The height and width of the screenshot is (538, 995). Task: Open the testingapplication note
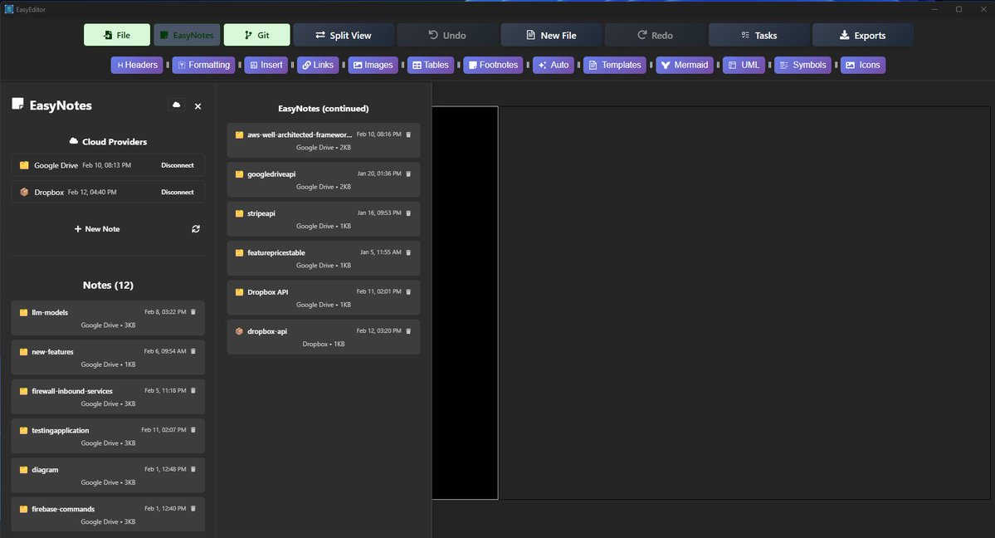(108, 437)
